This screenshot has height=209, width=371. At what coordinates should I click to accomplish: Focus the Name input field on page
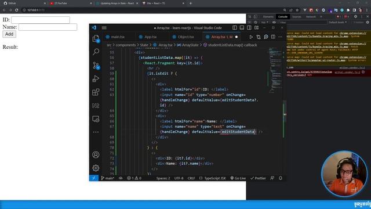tap(48, 27)
